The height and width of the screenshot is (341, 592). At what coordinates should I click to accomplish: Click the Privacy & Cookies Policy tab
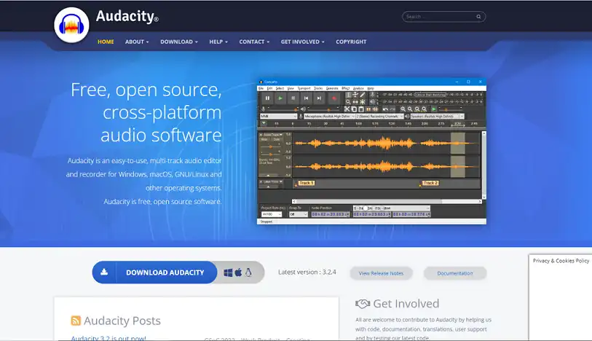(x=561, y=261)
